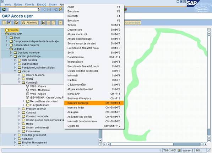The width and height of the screenshot is (212, 153).
Task: Click the INS indicator in the status bar
Action: 197,150
